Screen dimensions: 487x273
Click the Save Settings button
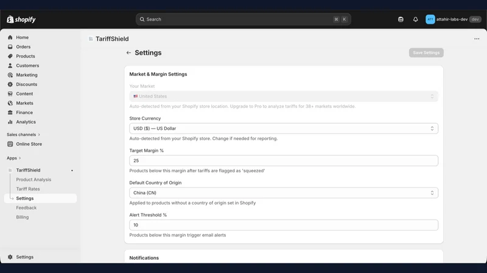(x=426, y=53)
